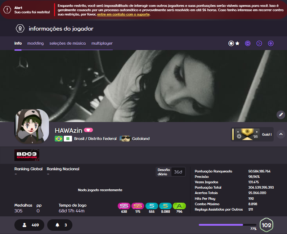Click the Nada jogado recentemente message
Viewport: 287px width, 234px height.
click(100, 190)
